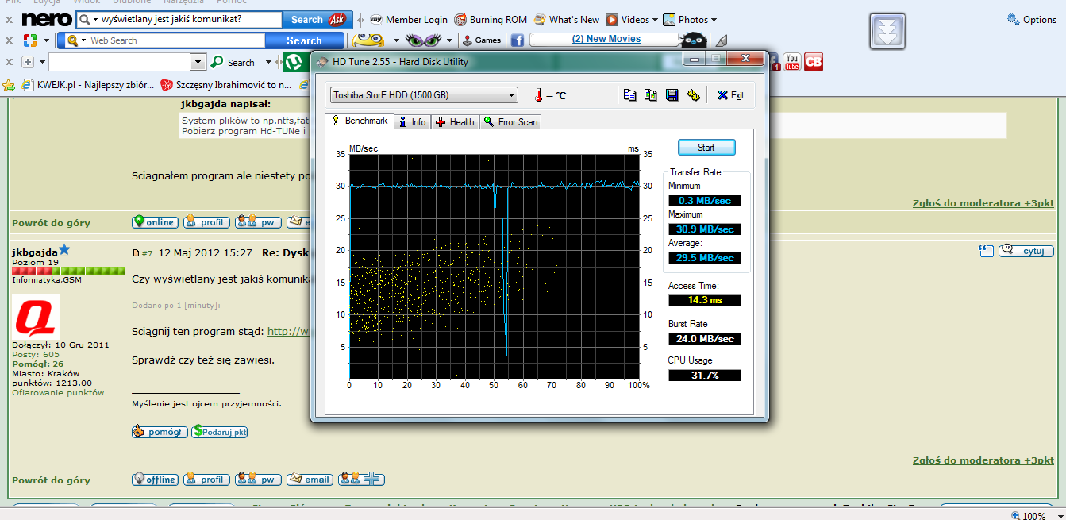Open the (2) New Movies link

pos(606,39)
